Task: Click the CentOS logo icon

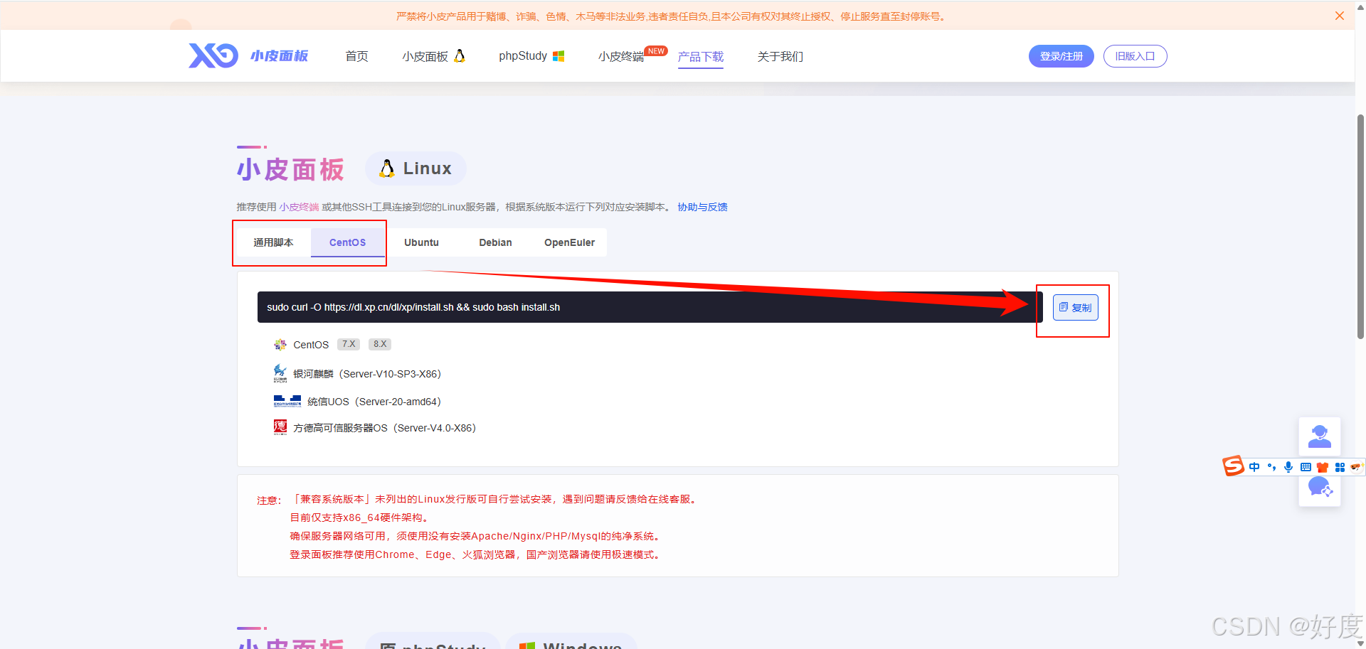Action: click(x=280, y=345)
